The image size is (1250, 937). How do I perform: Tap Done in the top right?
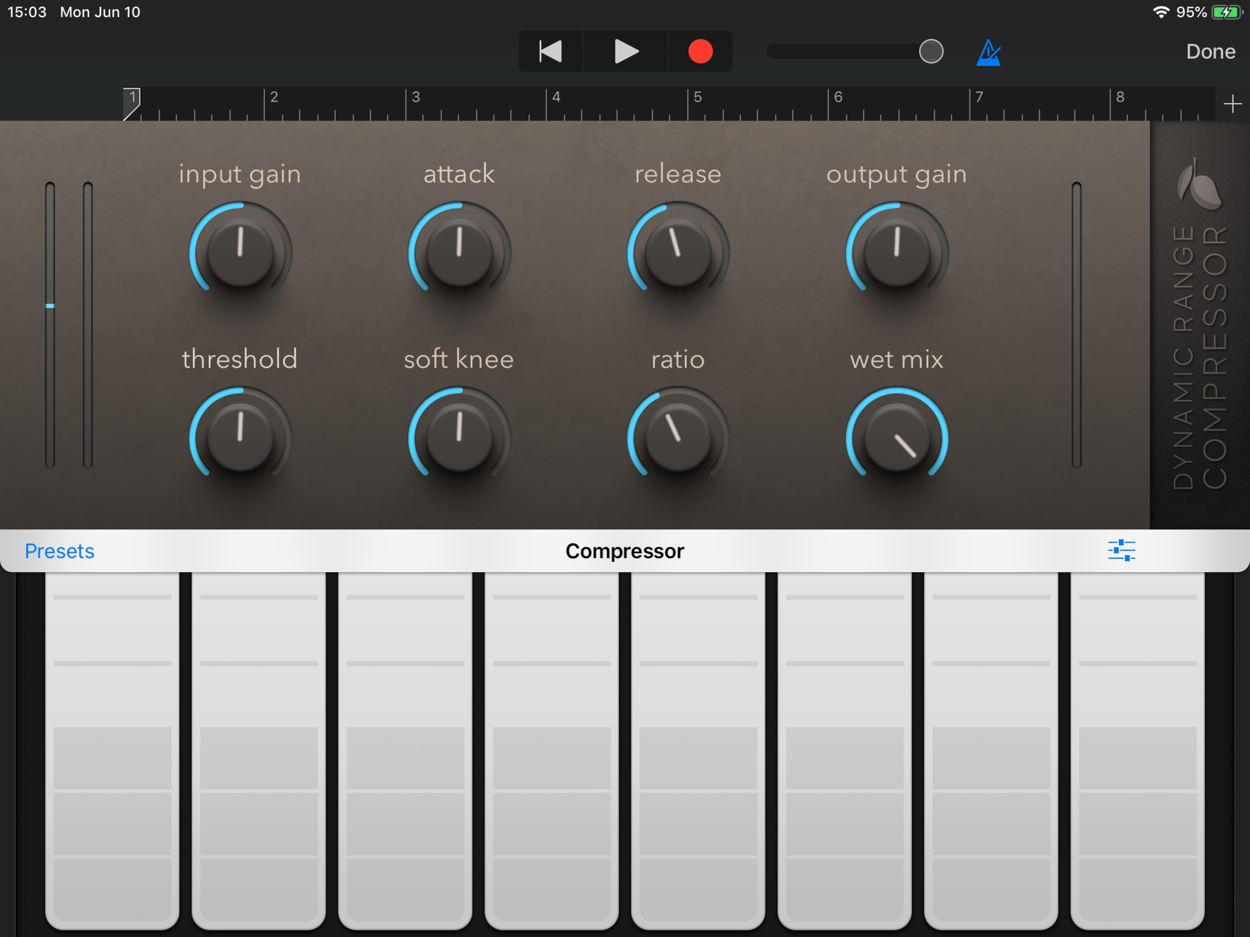1210,51
